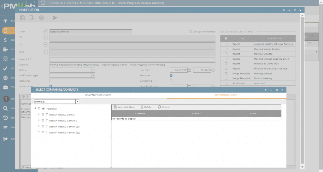Sort by Email column header
This screenshot has height=172, width=323.
tap(253, 114)
